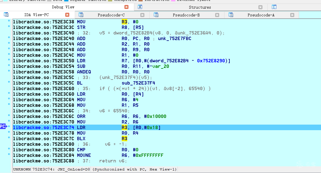
Task: Click R3 operand on BLX line
Action: click(x=124, y=139)
